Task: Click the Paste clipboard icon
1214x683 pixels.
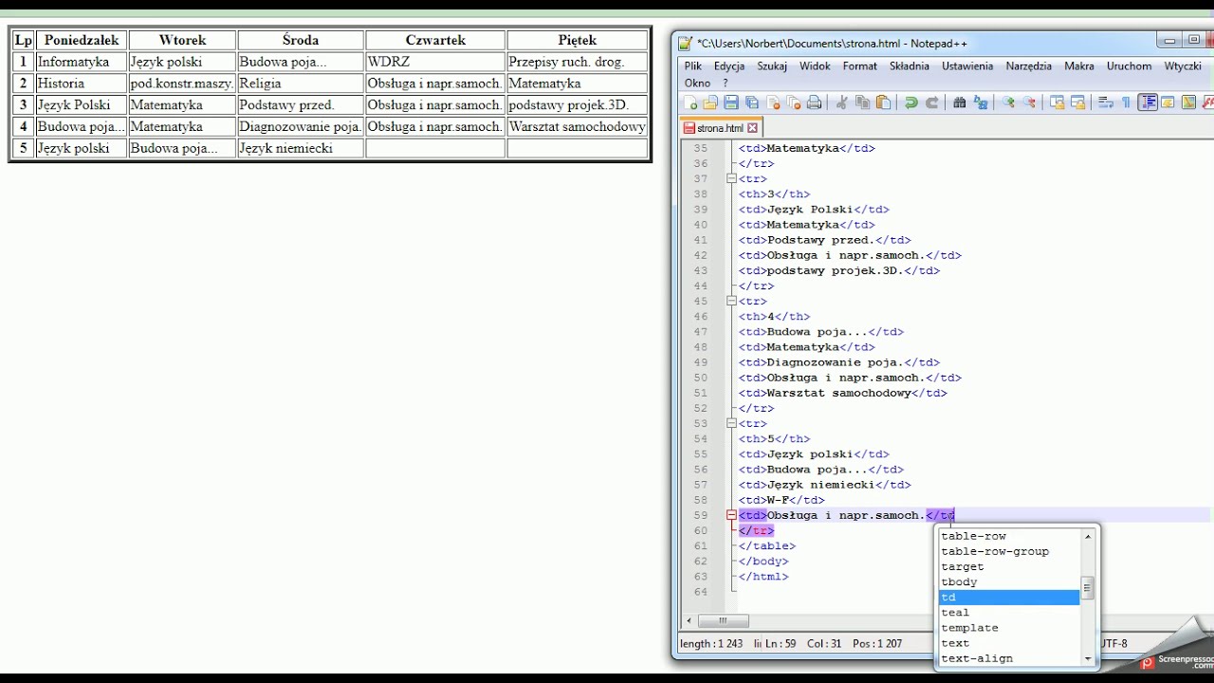Action: [x=883, y=102]
